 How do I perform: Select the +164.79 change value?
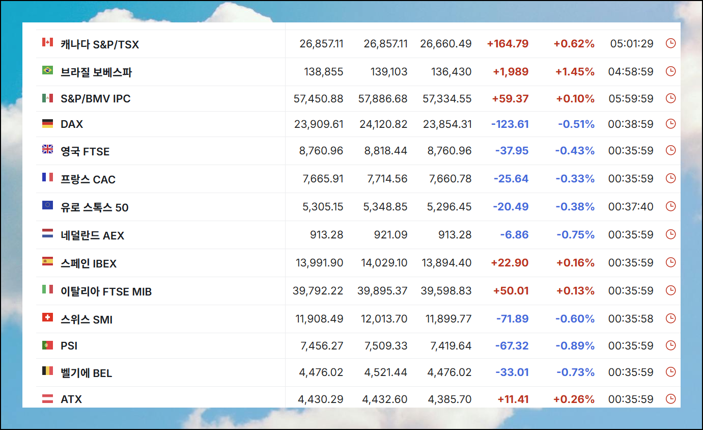pos(508,44)
